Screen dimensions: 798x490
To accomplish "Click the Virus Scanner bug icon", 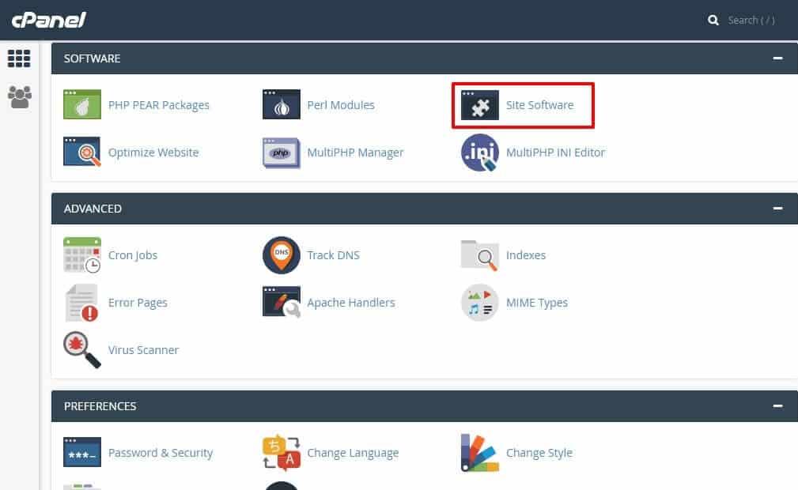I will pyautogui.click(x=82, y=349).
